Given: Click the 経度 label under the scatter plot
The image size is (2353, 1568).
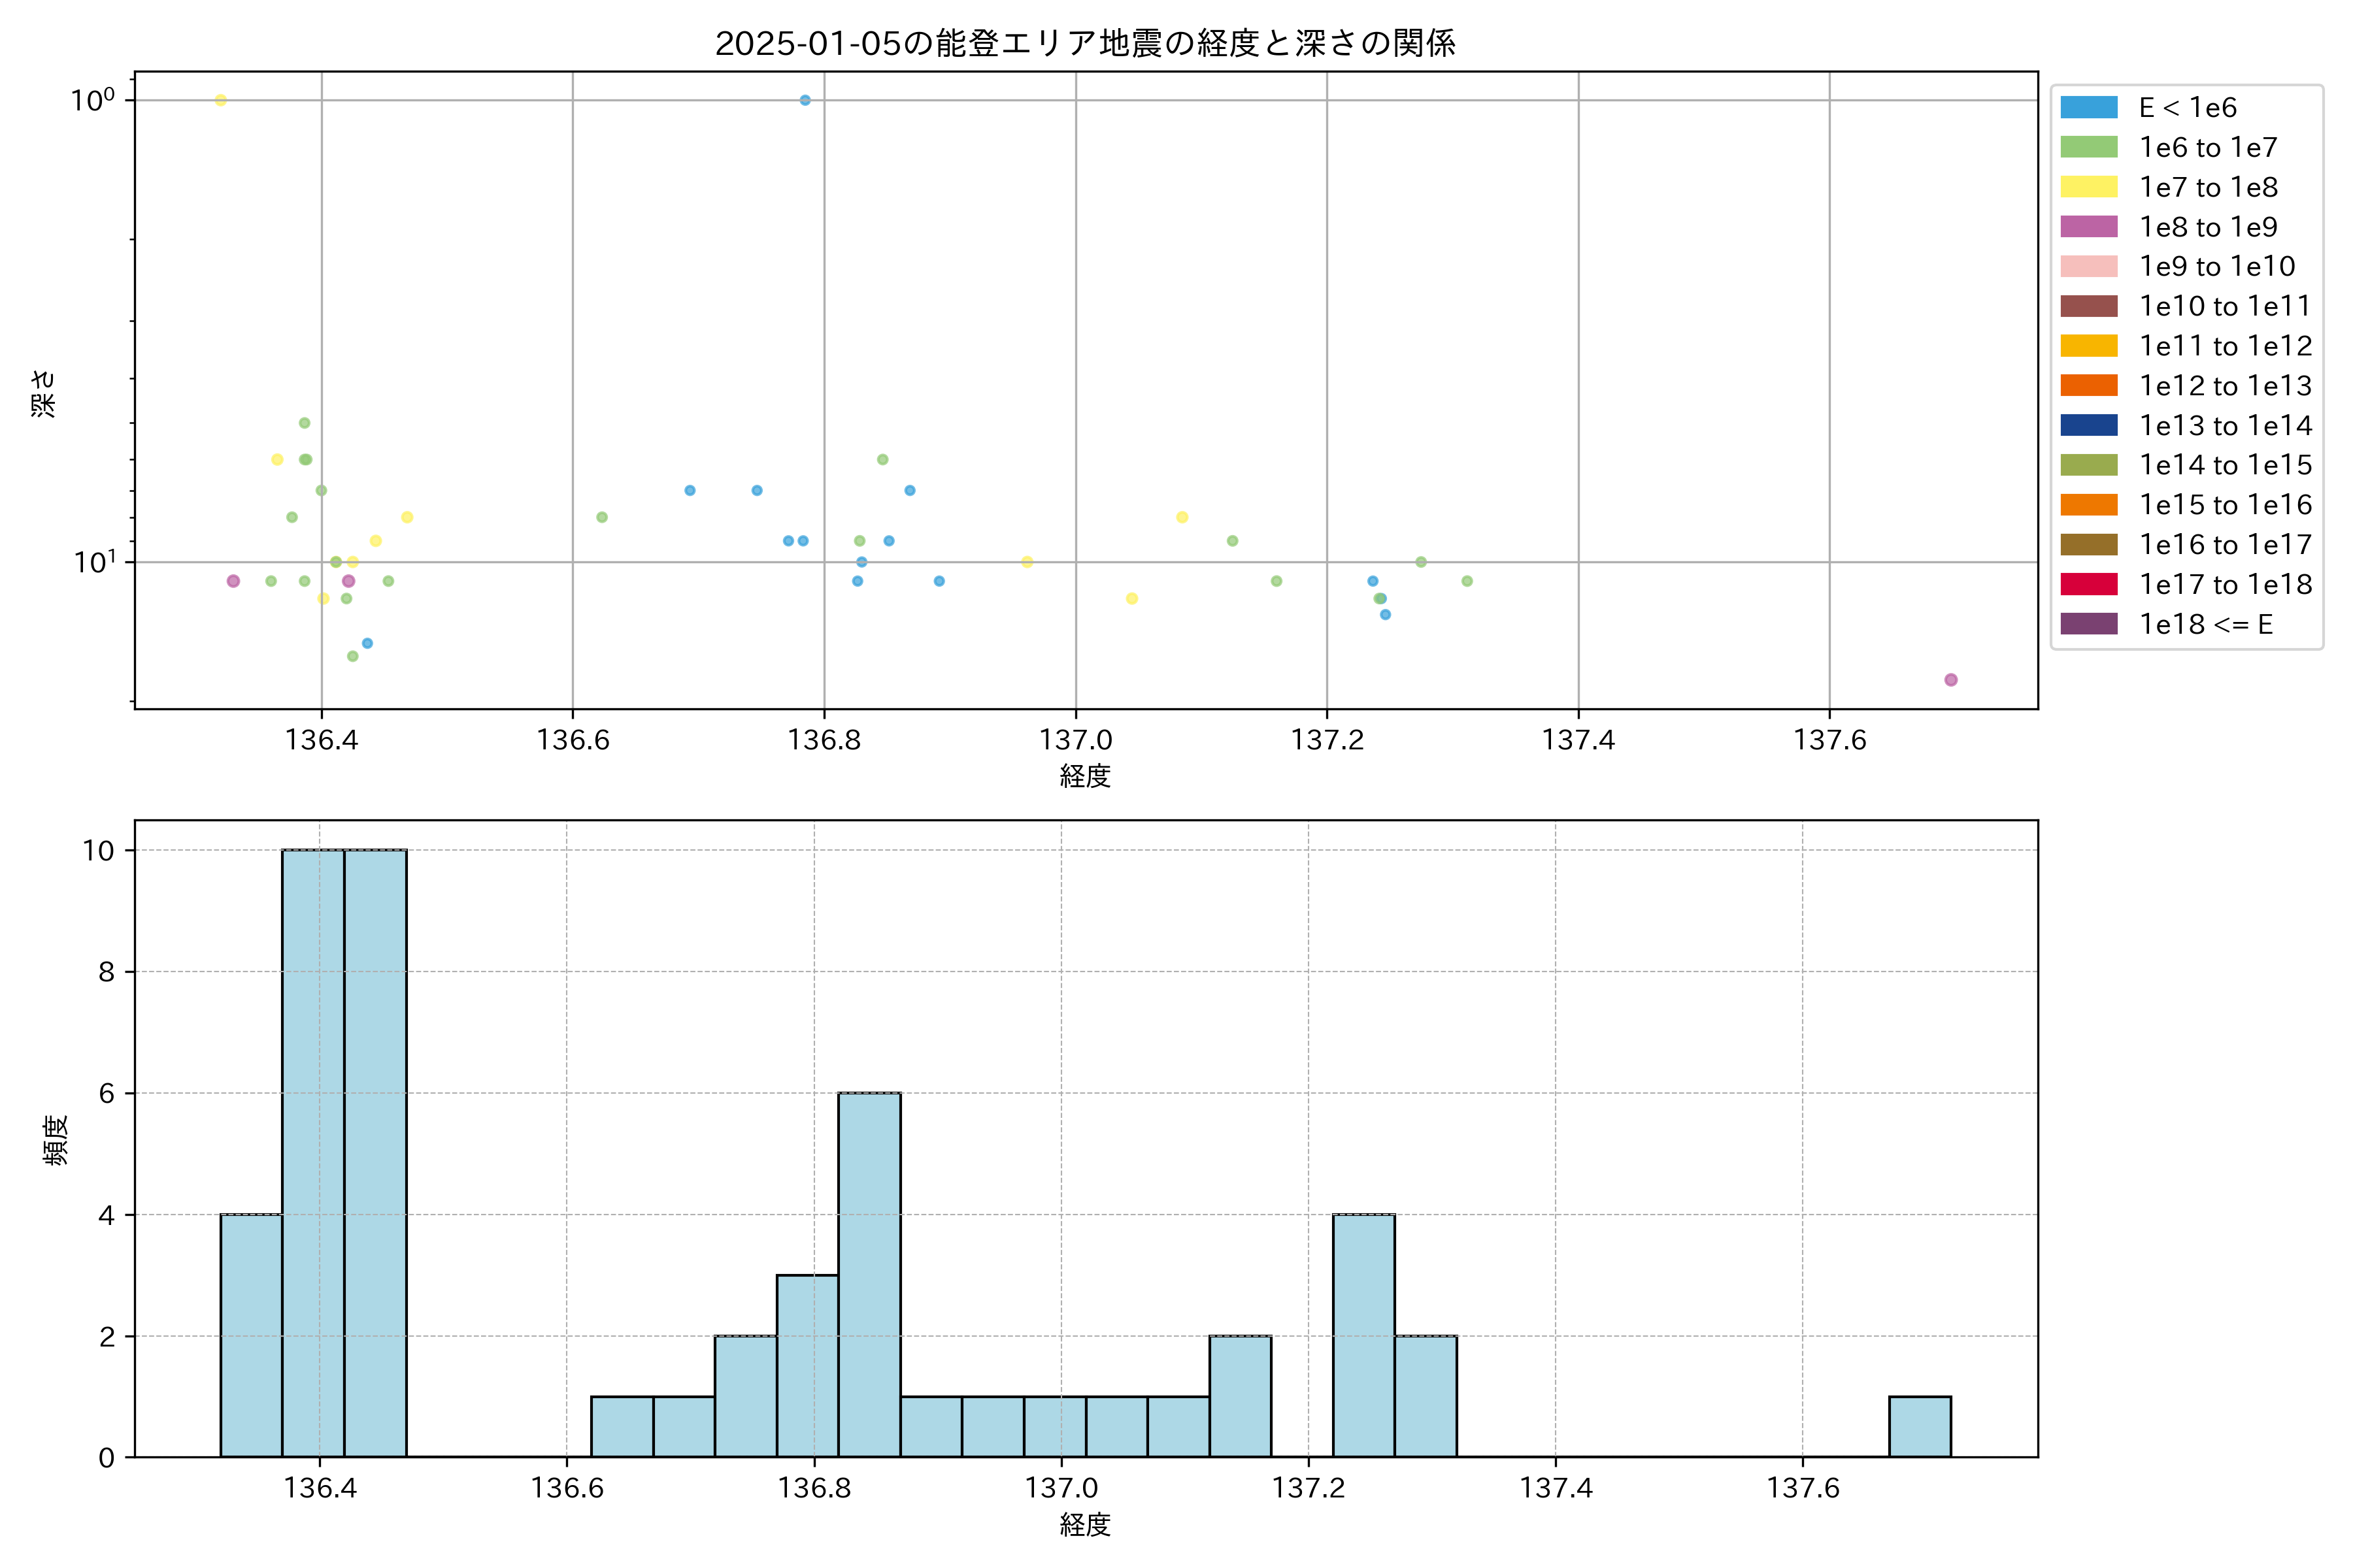Looking at the screenshot, I should pyautogui.click(x=1086, y=776).
